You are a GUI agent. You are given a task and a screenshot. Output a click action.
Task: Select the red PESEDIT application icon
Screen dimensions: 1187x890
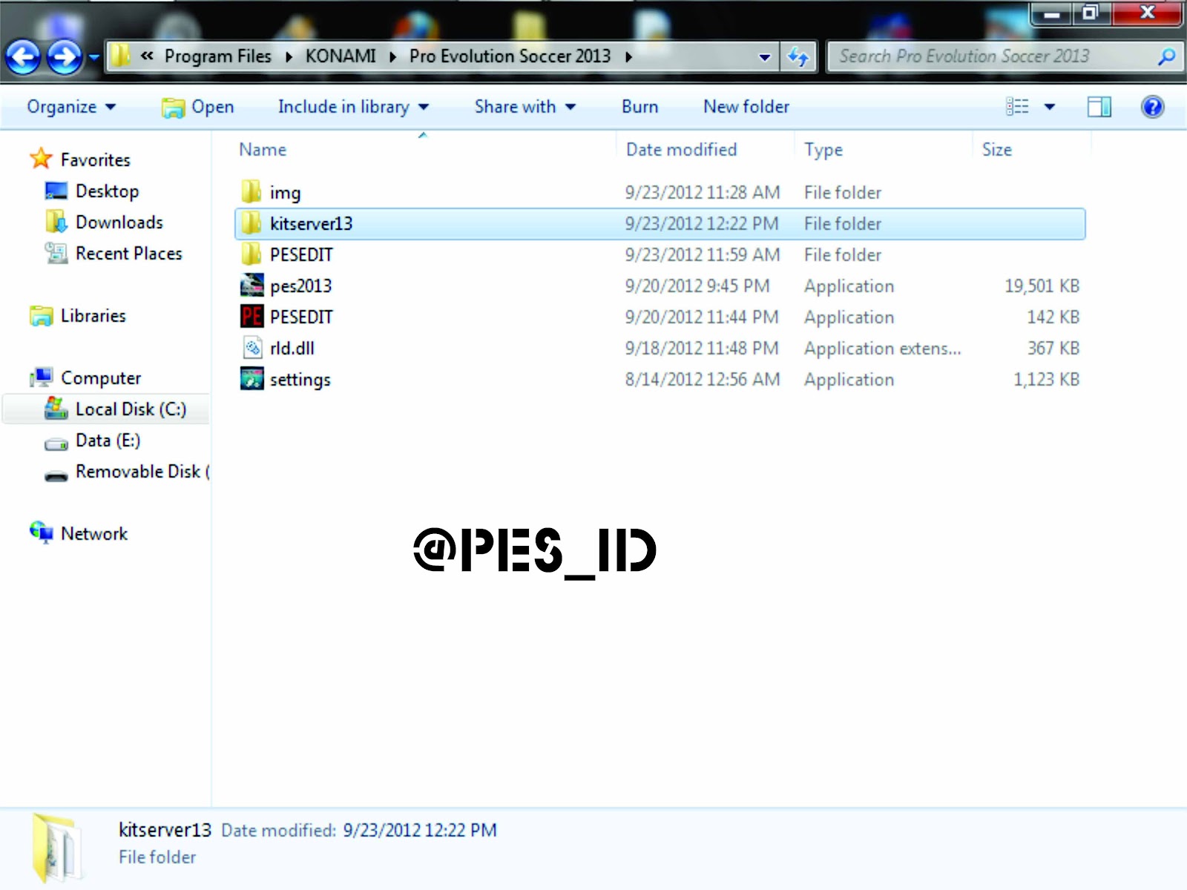coord(251,316)
